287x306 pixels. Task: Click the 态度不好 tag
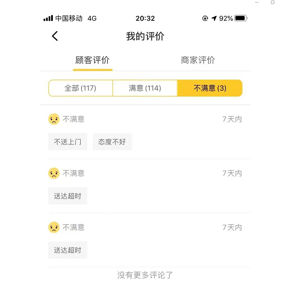(112, 142)
